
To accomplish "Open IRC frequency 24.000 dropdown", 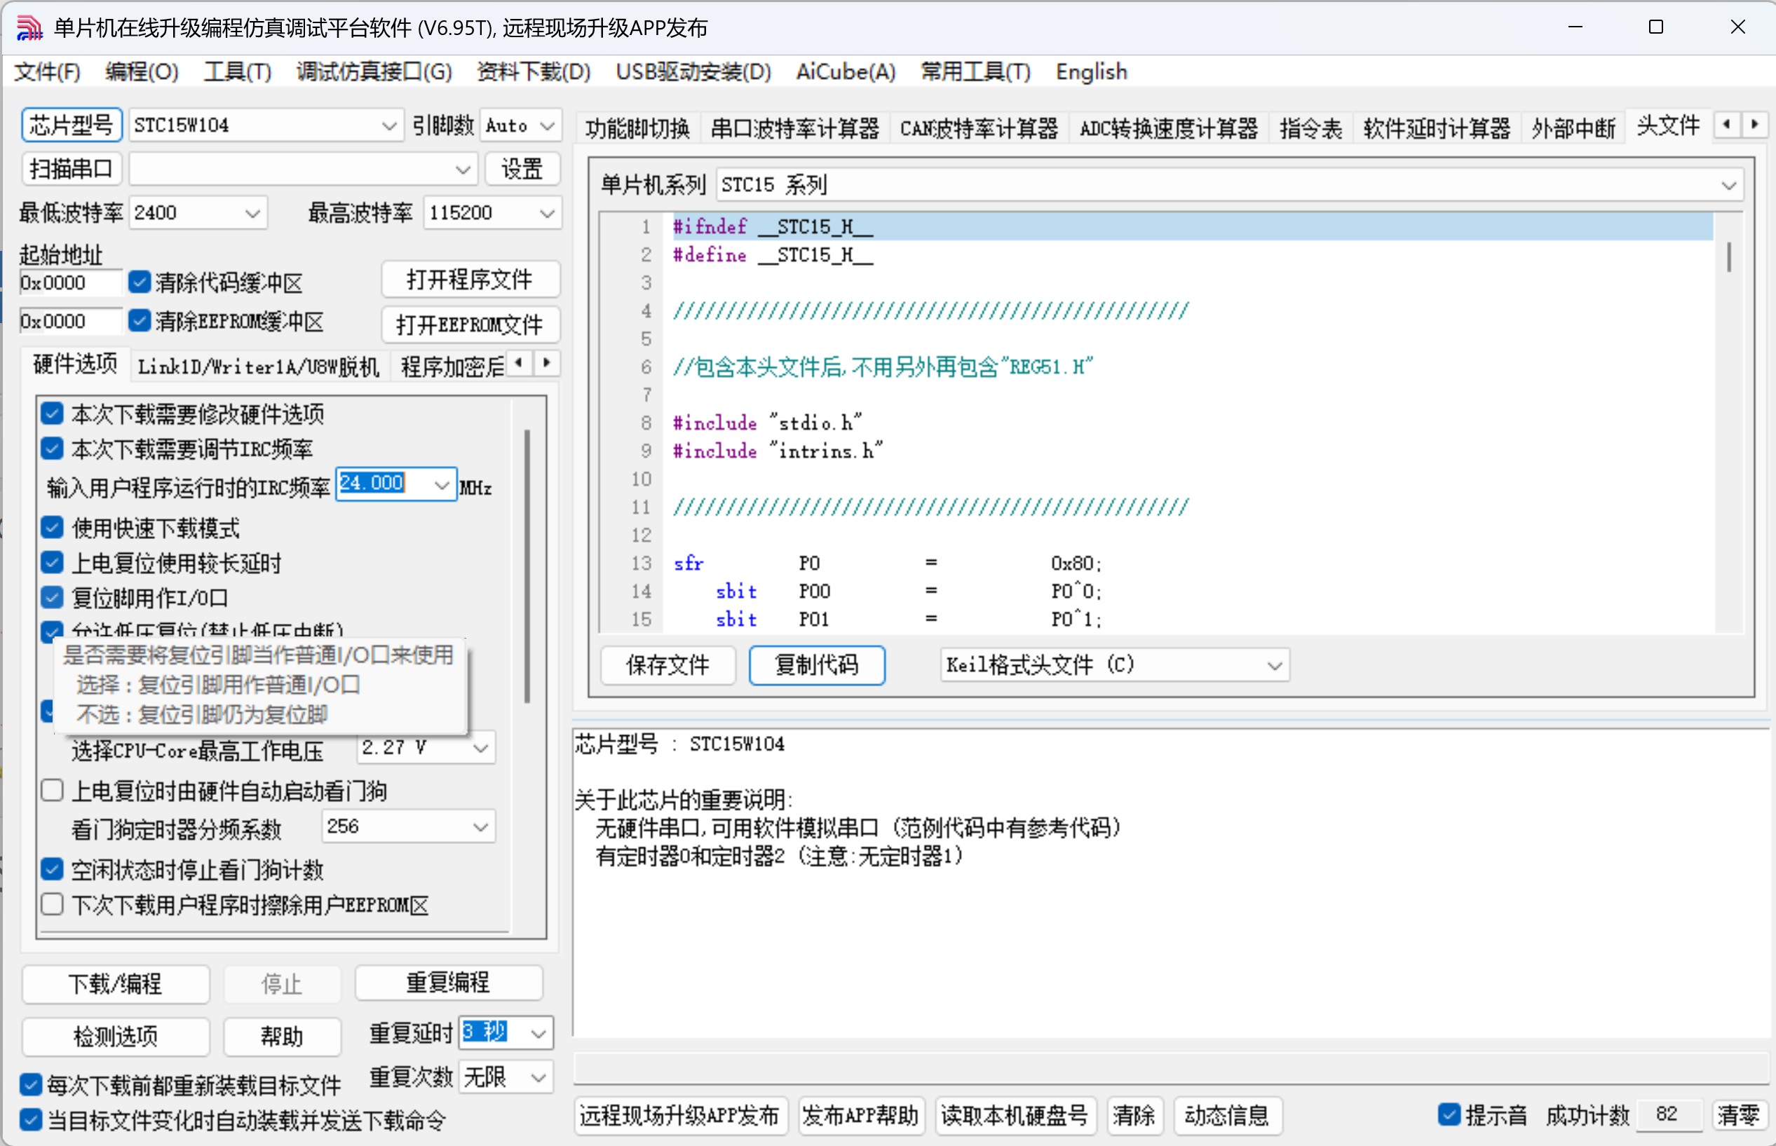I will click(396, 484).
